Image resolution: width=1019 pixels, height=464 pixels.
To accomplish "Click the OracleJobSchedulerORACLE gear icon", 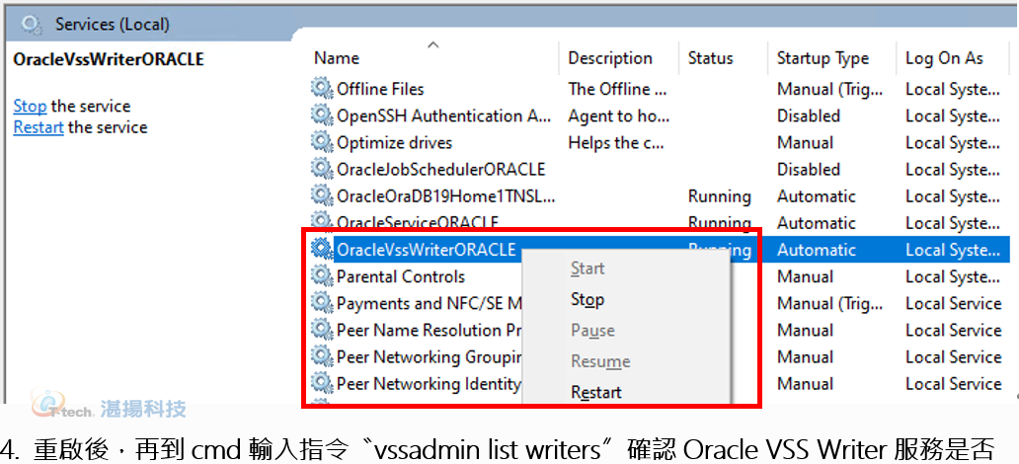I will [x=321, y=169].
